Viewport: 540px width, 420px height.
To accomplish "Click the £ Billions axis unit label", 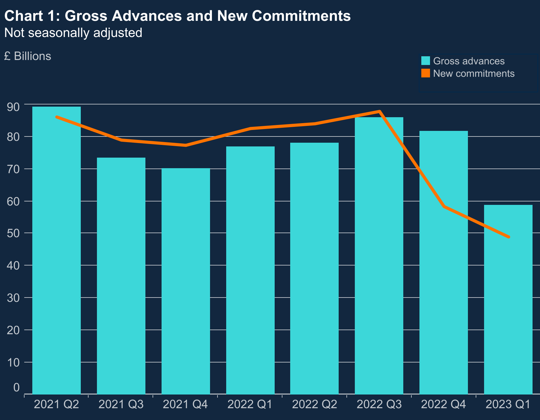I will click(28, 56).
